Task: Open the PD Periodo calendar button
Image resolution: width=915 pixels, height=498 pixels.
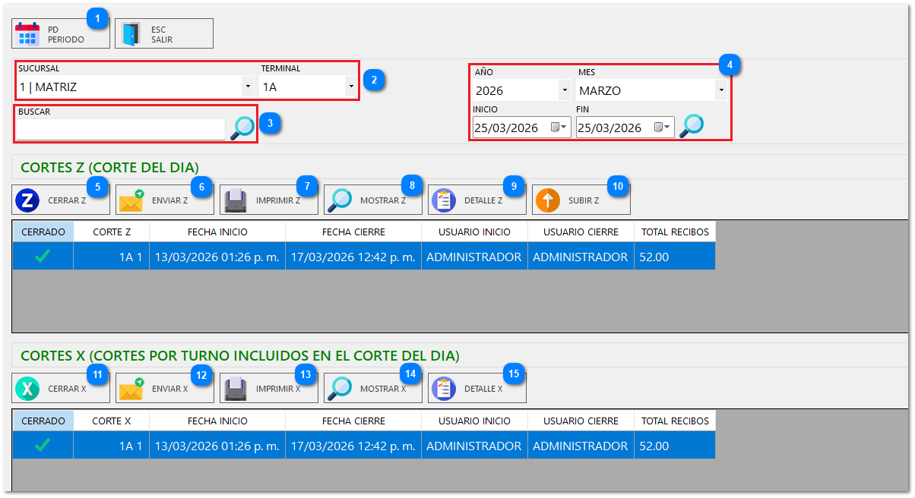Action: pyautogui.click(x=61, y=34)
